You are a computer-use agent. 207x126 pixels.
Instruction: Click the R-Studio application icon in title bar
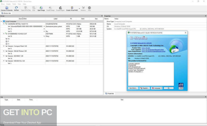1,1
